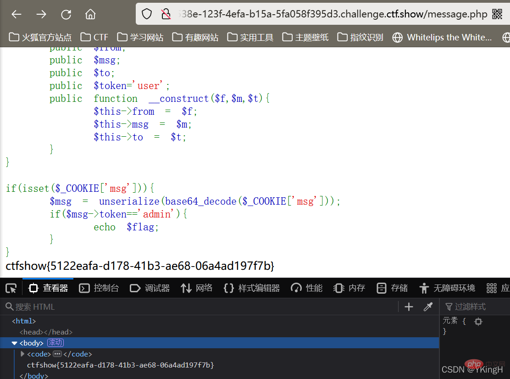Go back to the previous page
The height and width of the screenshot is (379, 510).
(16, 14)
